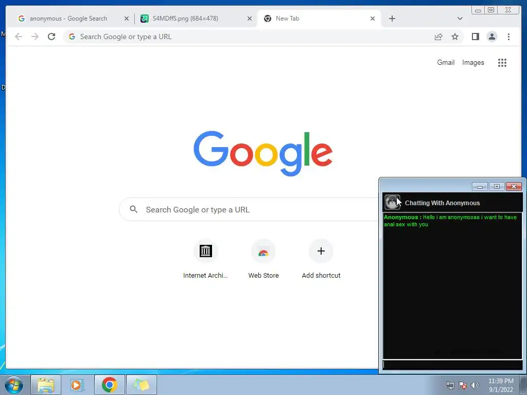The height and width of the screenshot is (395, 527).
Task: Close the Chatting With Anonymous window
Action: coord(514,186)
